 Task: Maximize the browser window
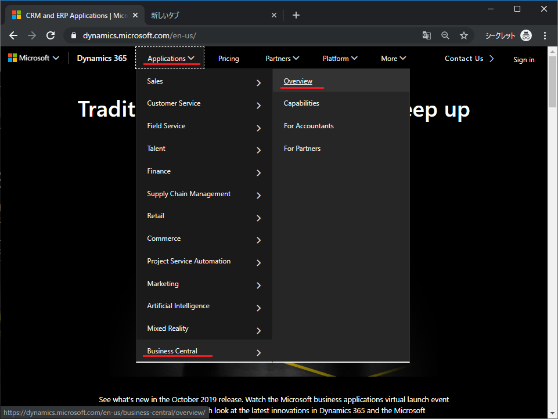click(517, 9)
